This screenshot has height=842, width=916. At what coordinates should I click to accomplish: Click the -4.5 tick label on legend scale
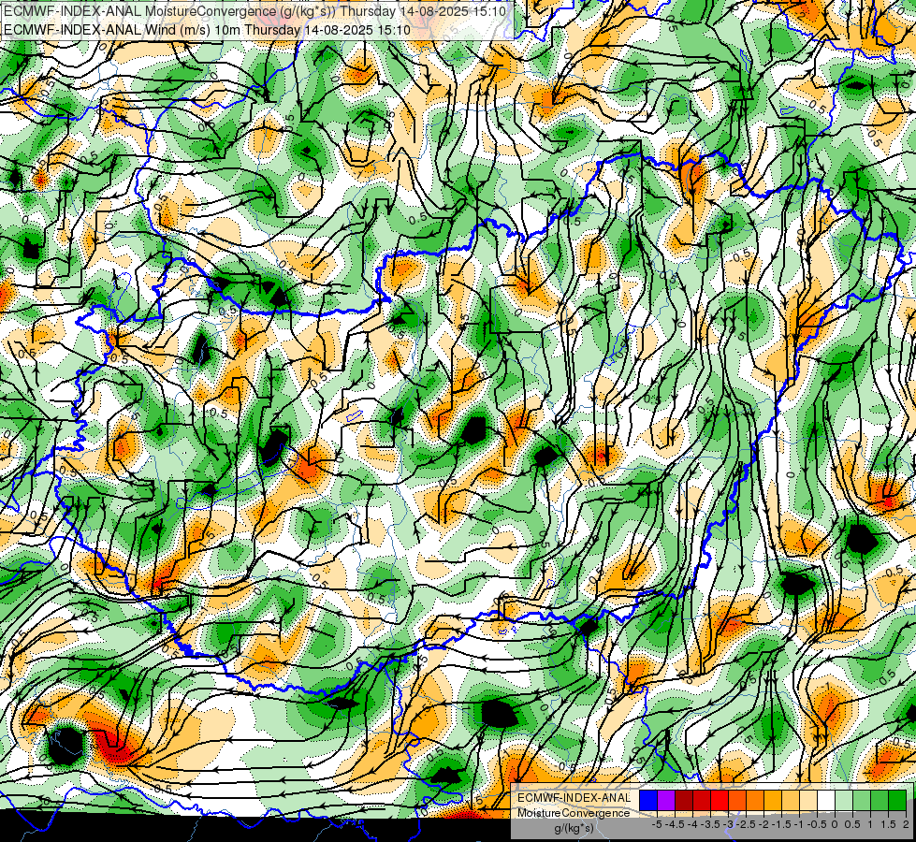(675, 824)
